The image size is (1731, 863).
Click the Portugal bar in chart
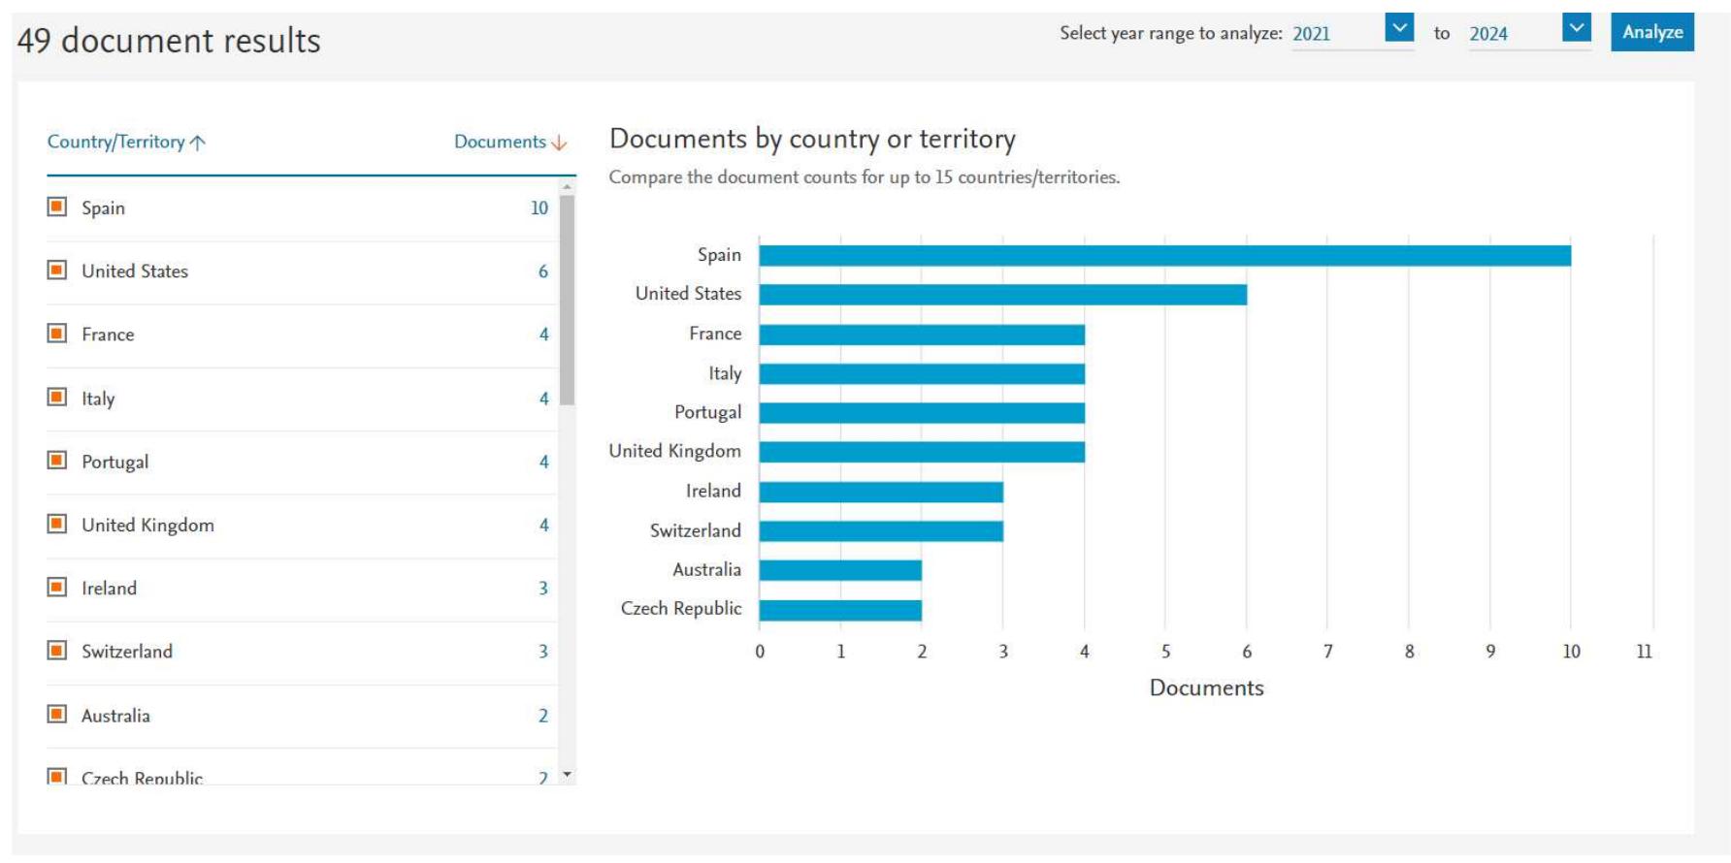922,413
